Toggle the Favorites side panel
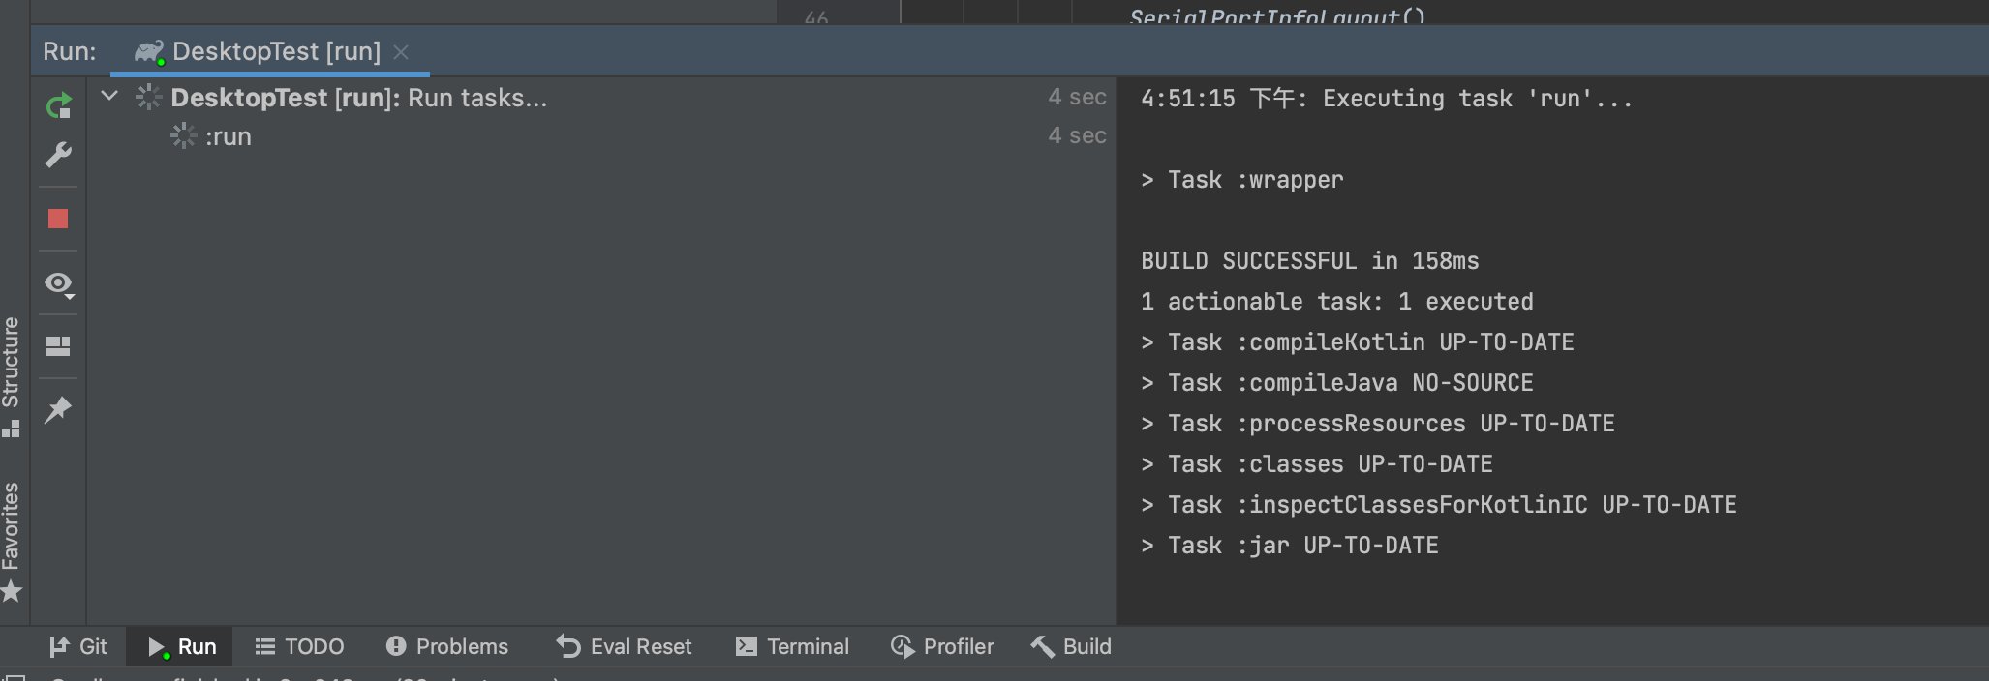Screen dimensions: 1989x681 11,540
